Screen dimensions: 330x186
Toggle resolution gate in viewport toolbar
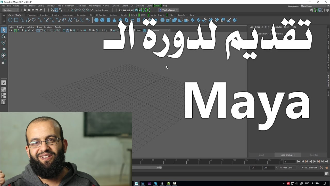(45, 30)
